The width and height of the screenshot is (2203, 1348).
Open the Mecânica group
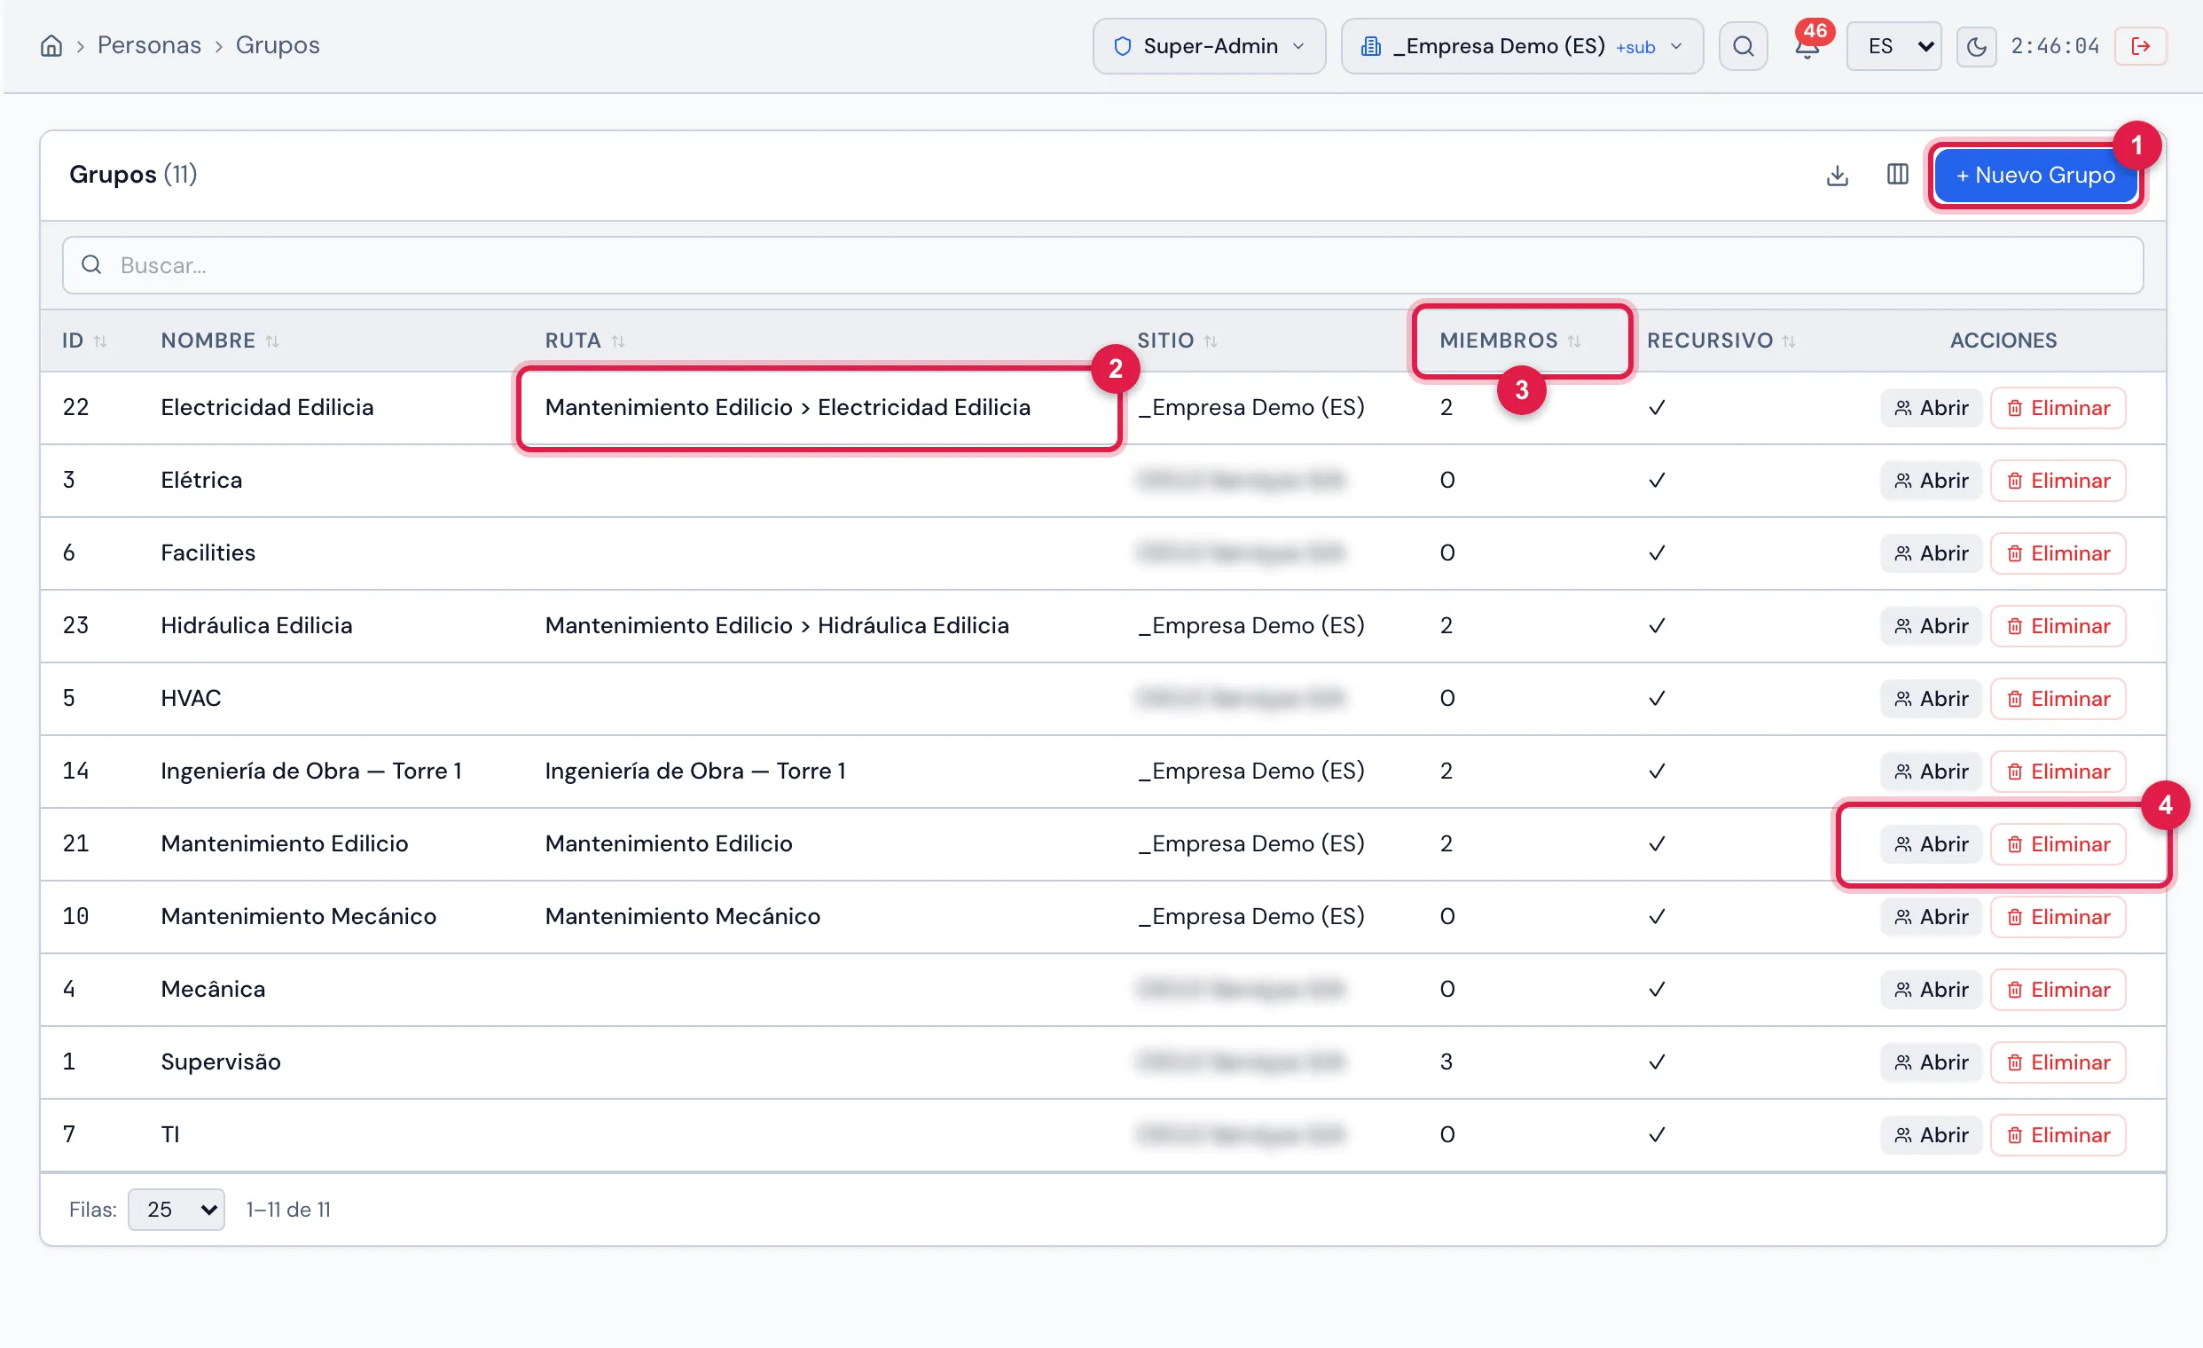pos(1931,990)
